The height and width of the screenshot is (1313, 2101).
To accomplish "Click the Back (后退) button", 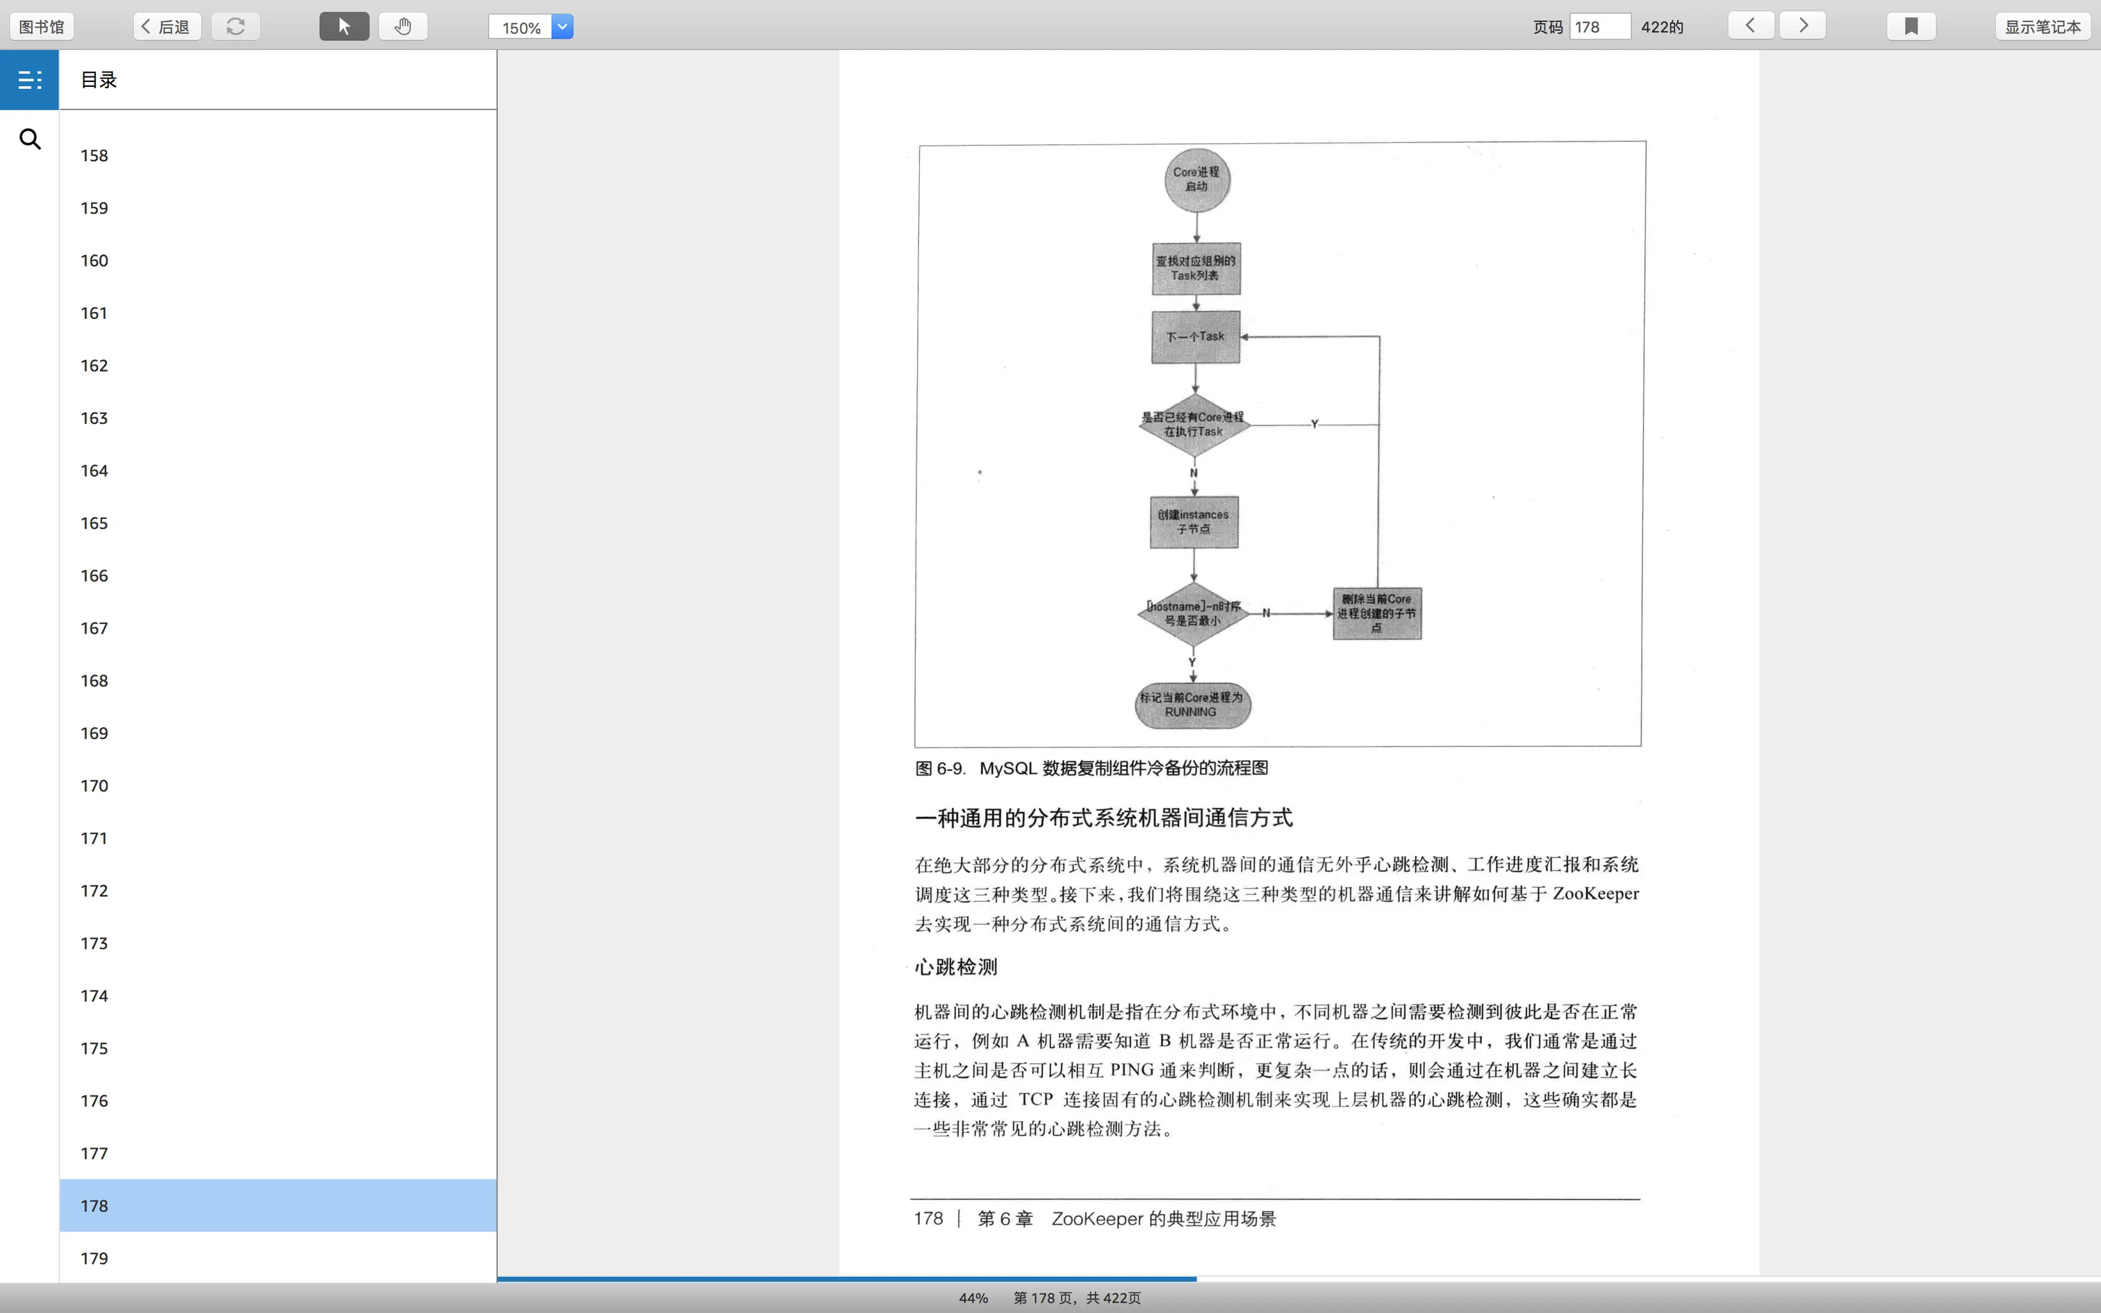I will (x=167, y=27).
